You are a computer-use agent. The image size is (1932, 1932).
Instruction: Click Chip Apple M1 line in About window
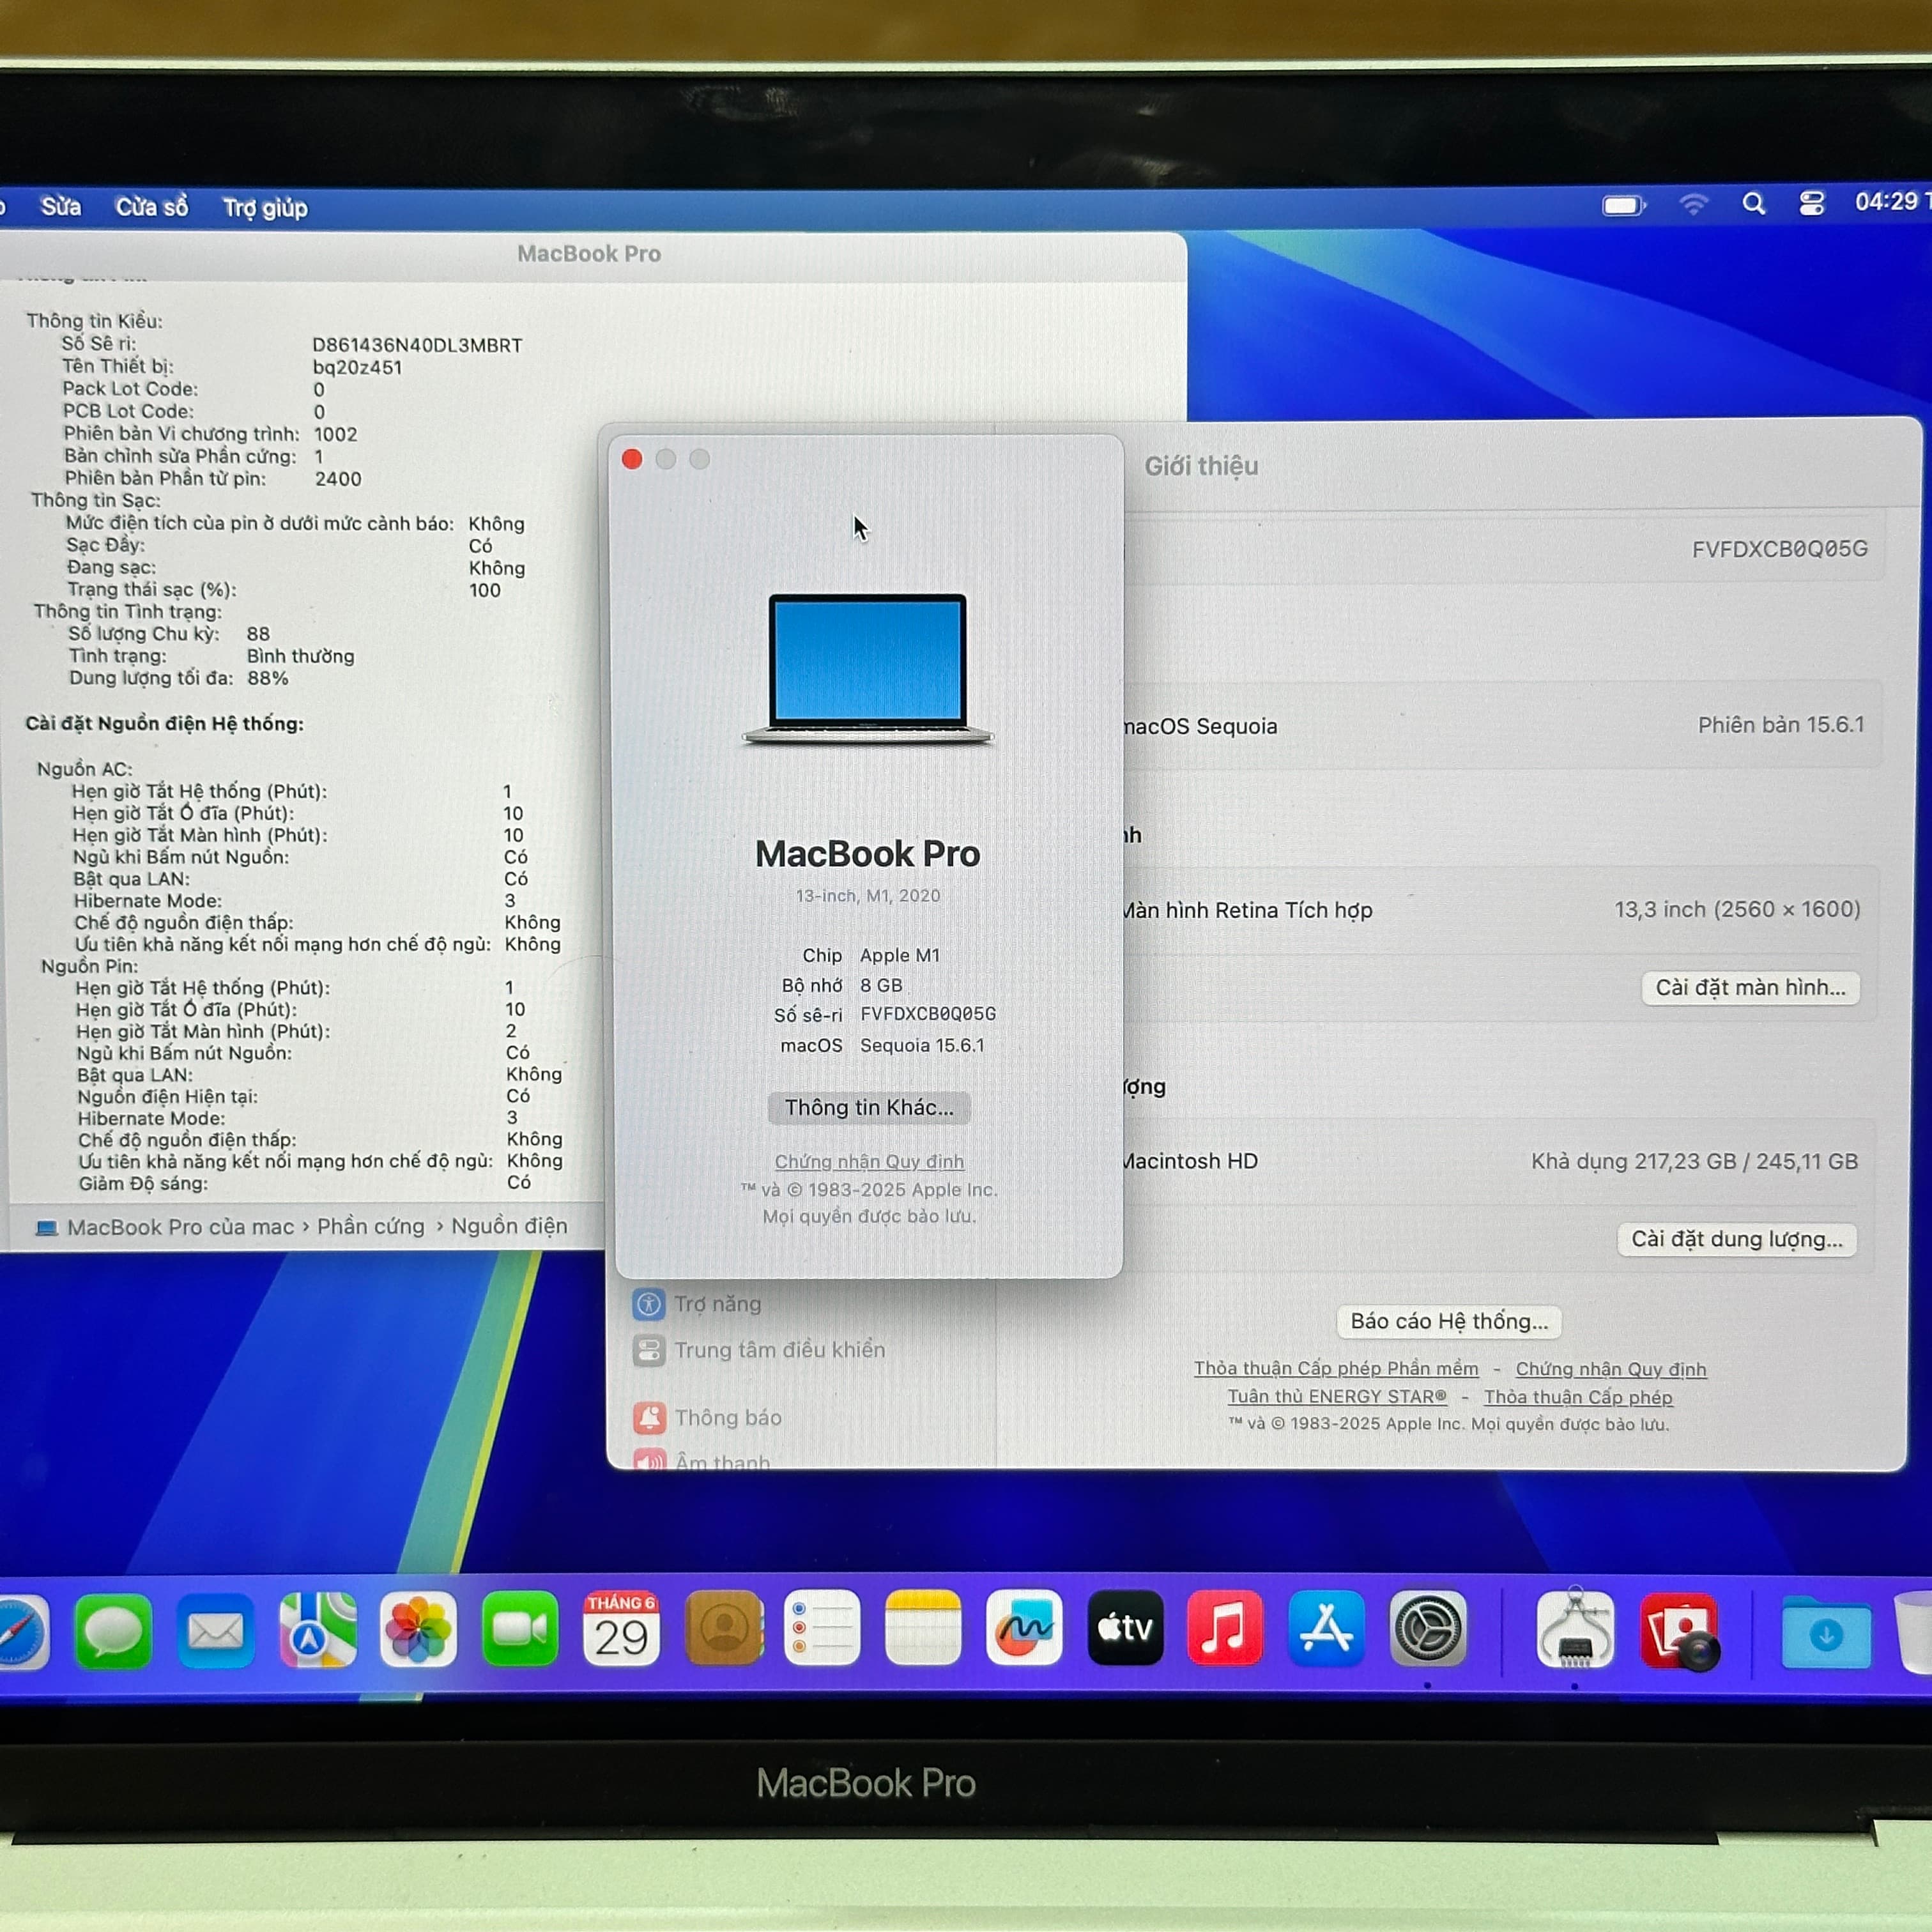871,955
